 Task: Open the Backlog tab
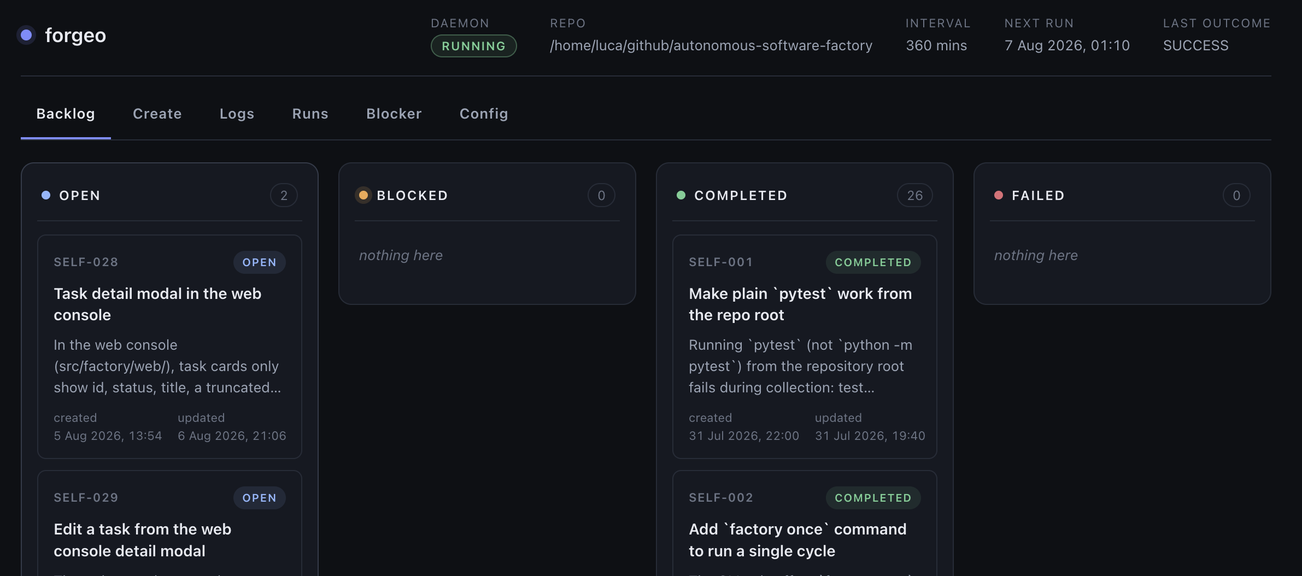click(x=66, y=114)
